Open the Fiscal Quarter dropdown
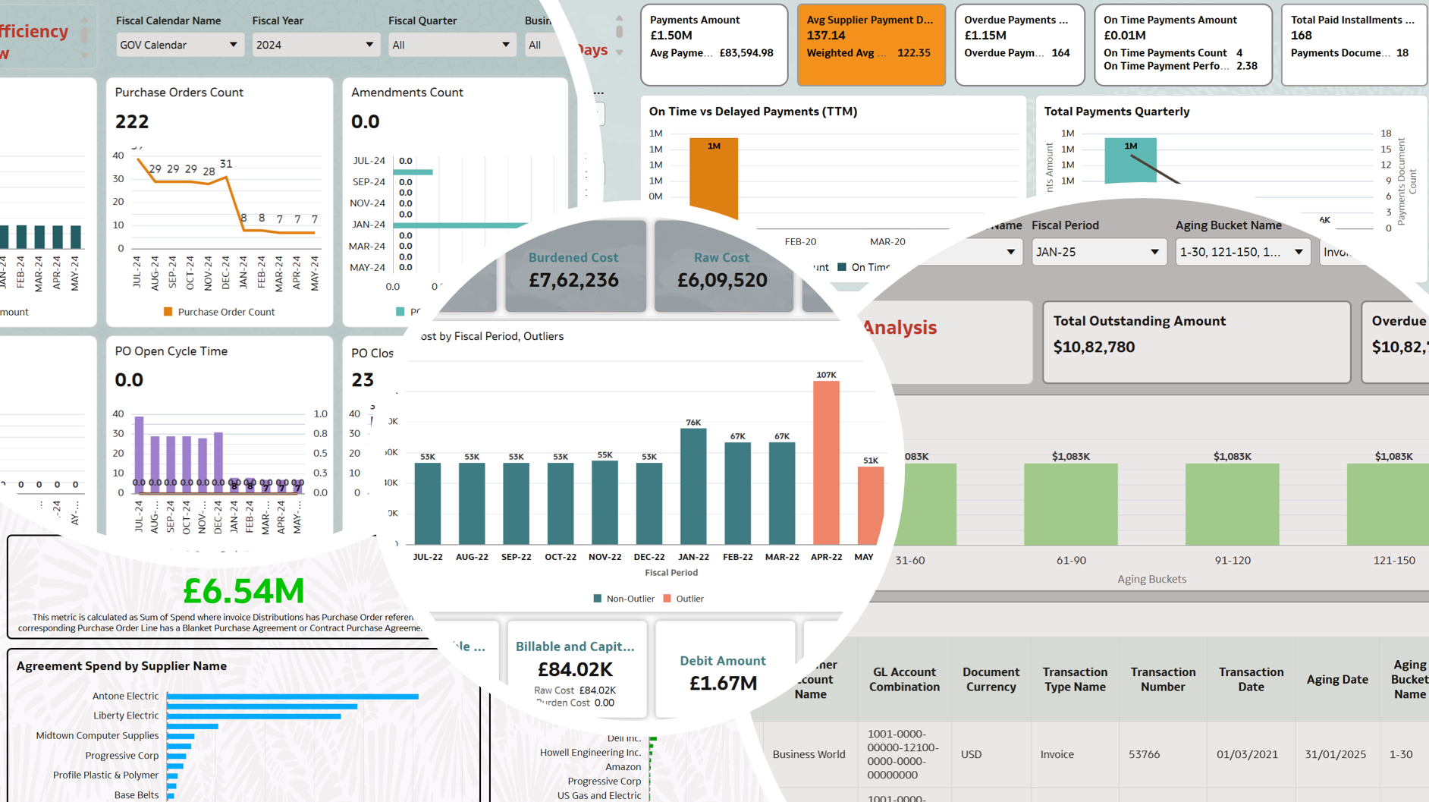The image size is (1429, 802). click(x=452, y=45)
